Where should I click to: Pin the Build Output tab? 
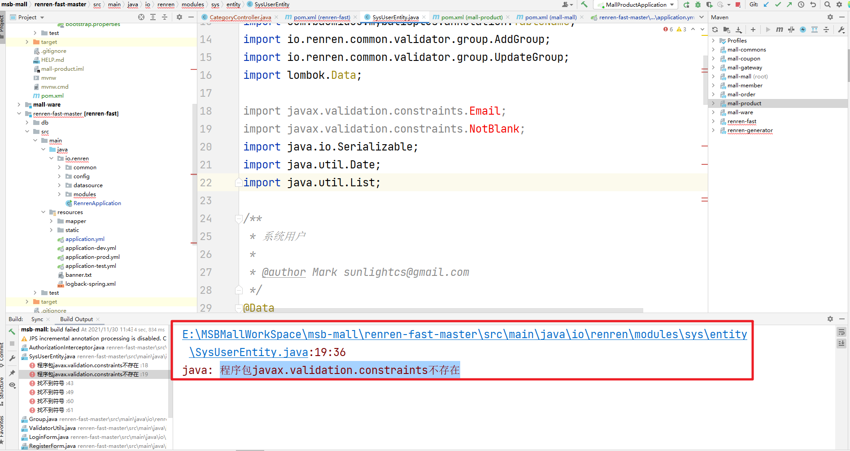(12, 373)
